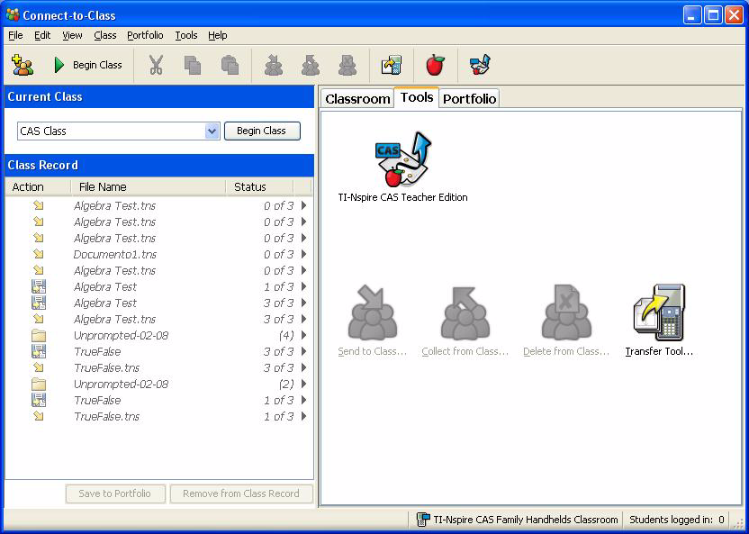Click the large Send to Class icon
Image resolution: width=749 pixels, height=534 pixels.
click(x=373, y=312)
